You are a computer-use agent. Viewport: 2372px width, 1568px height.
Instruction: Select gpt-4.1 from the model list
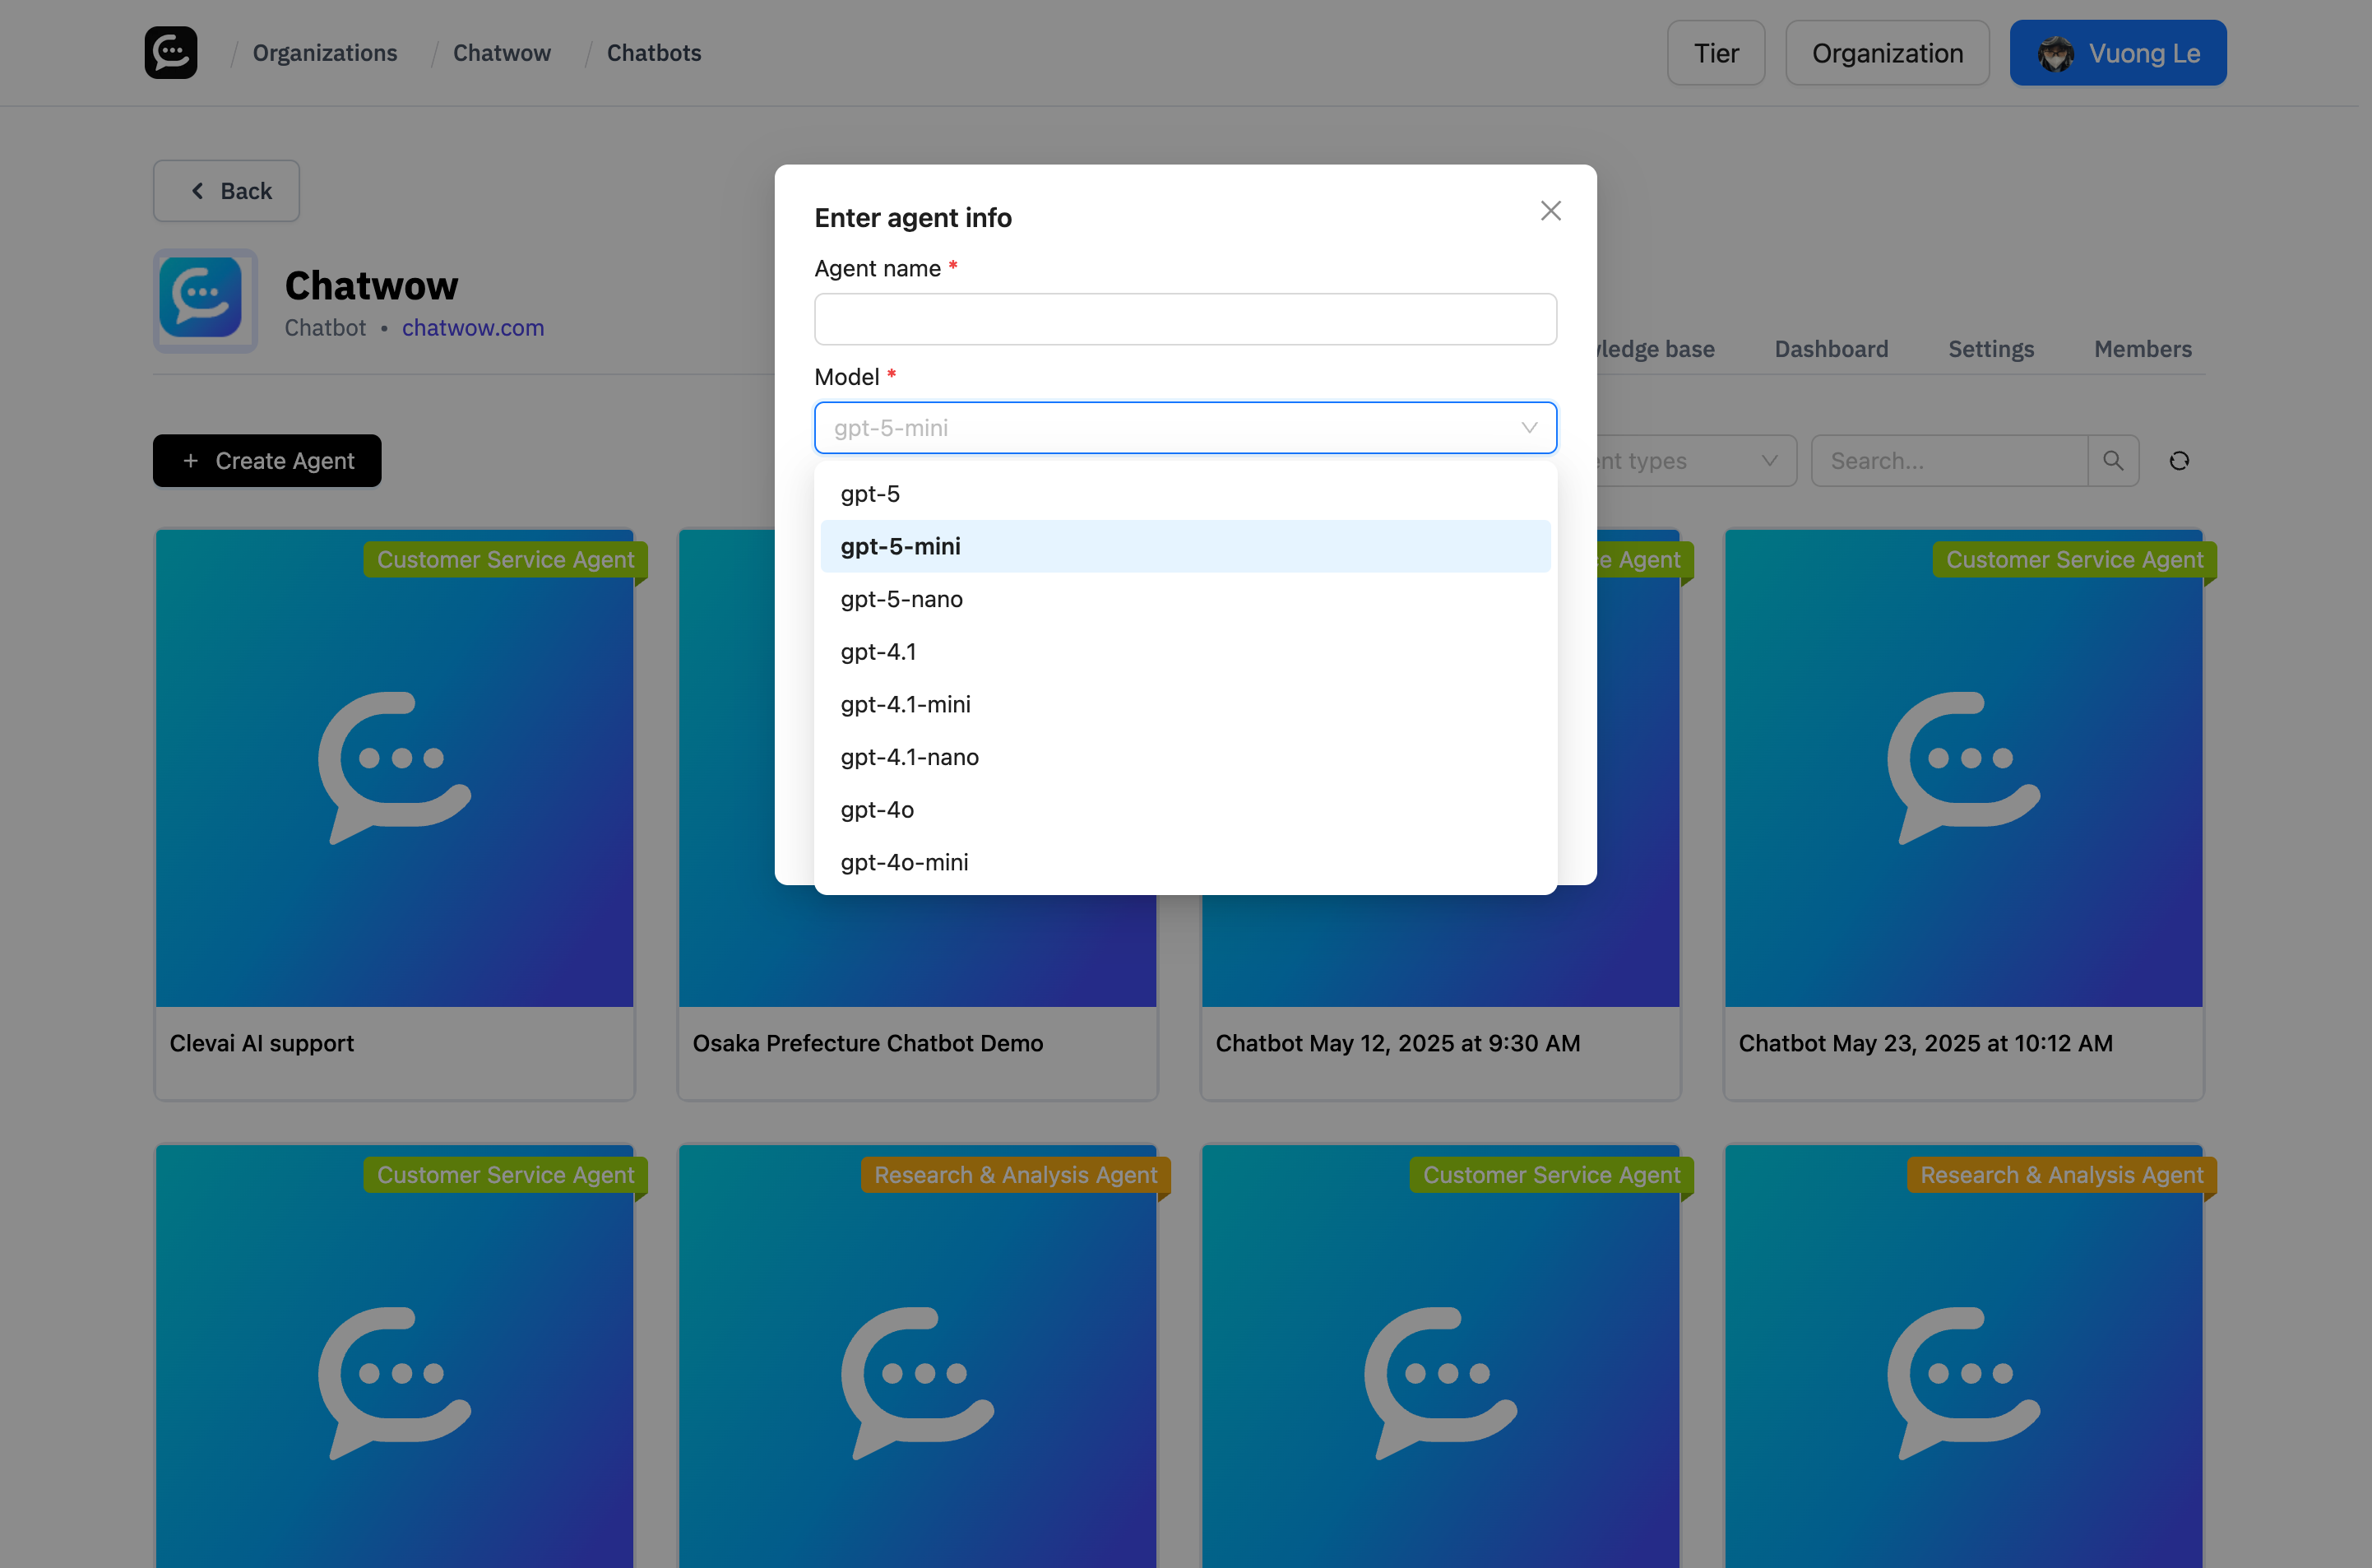[x=878, y=651]
